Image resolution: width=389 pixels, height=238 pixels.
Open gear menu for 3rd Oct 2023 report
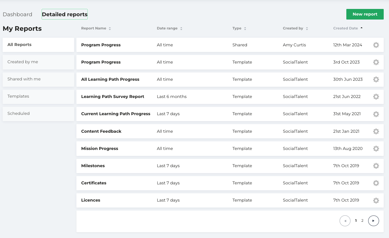point(376,62)
